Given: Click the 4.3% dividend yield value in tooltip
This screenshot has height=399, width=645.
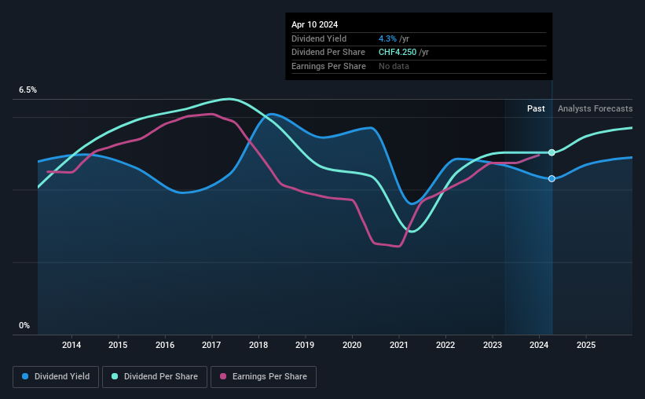Looking at the screenshot, I should [x=387, y=38].
